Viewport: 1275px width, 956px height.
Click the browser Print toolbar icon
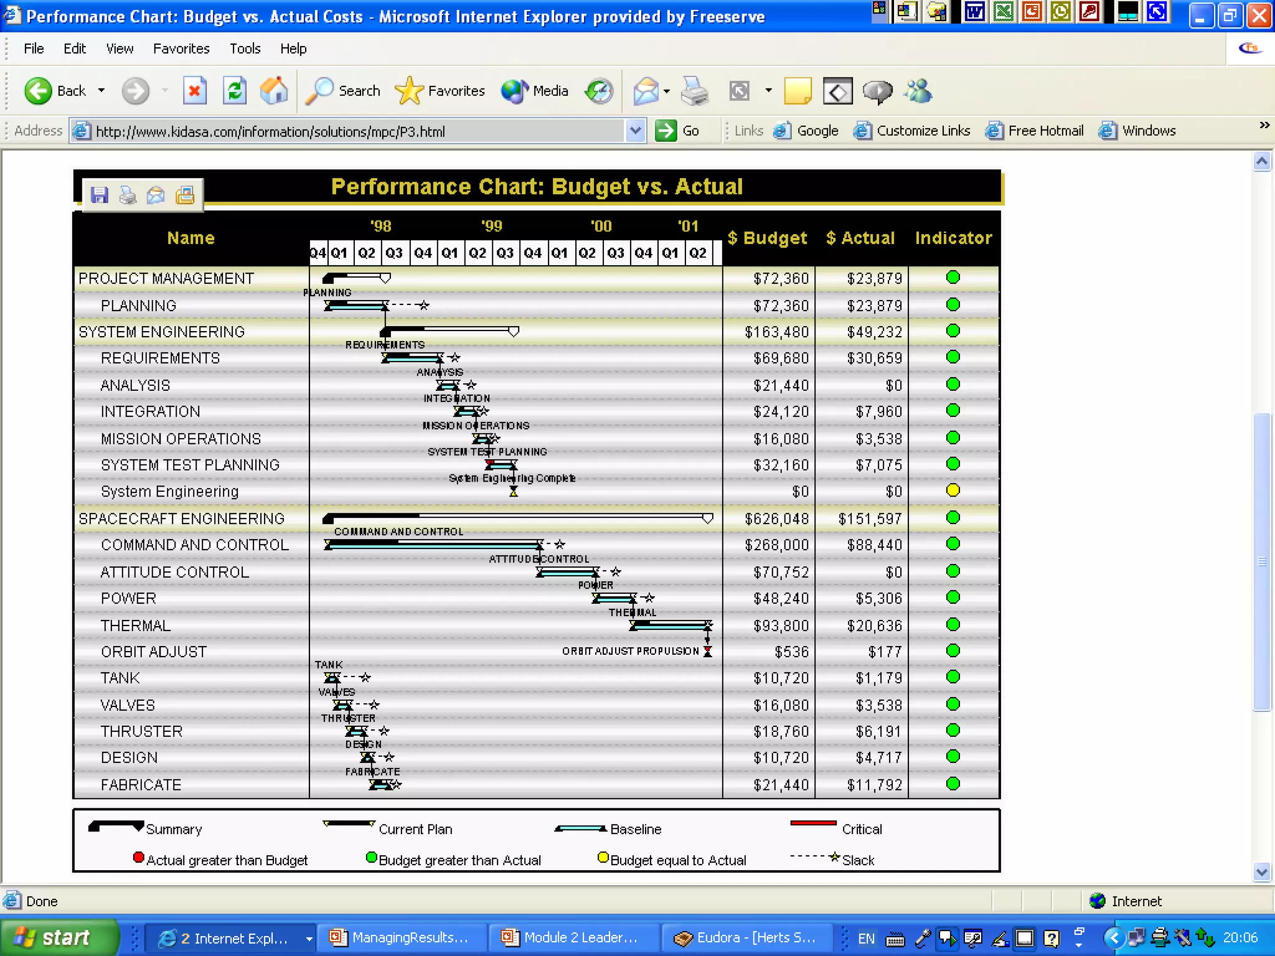click(x=694, y=91)
